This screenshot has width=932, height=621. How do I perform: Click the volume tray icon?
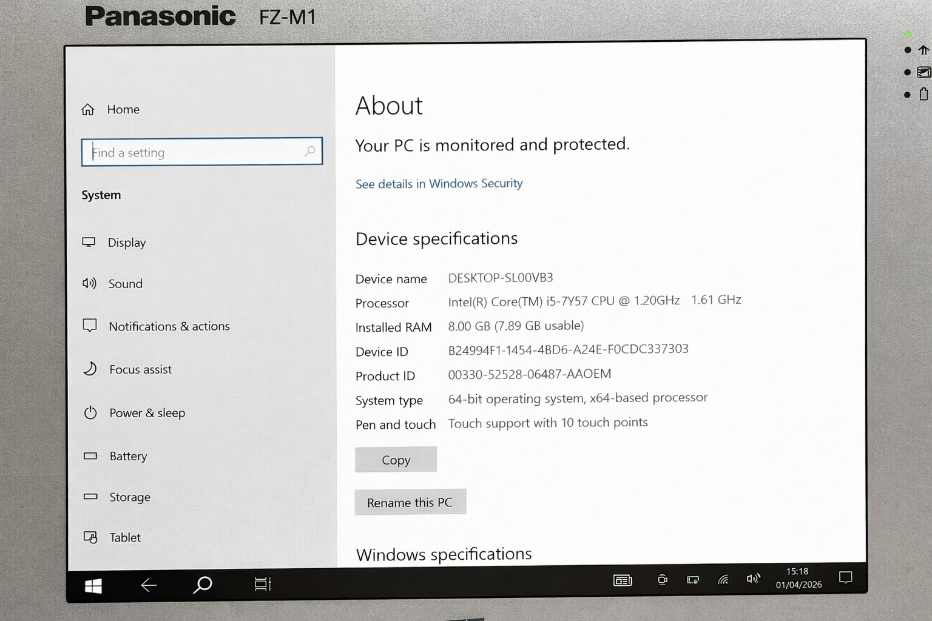coord(752,579)
